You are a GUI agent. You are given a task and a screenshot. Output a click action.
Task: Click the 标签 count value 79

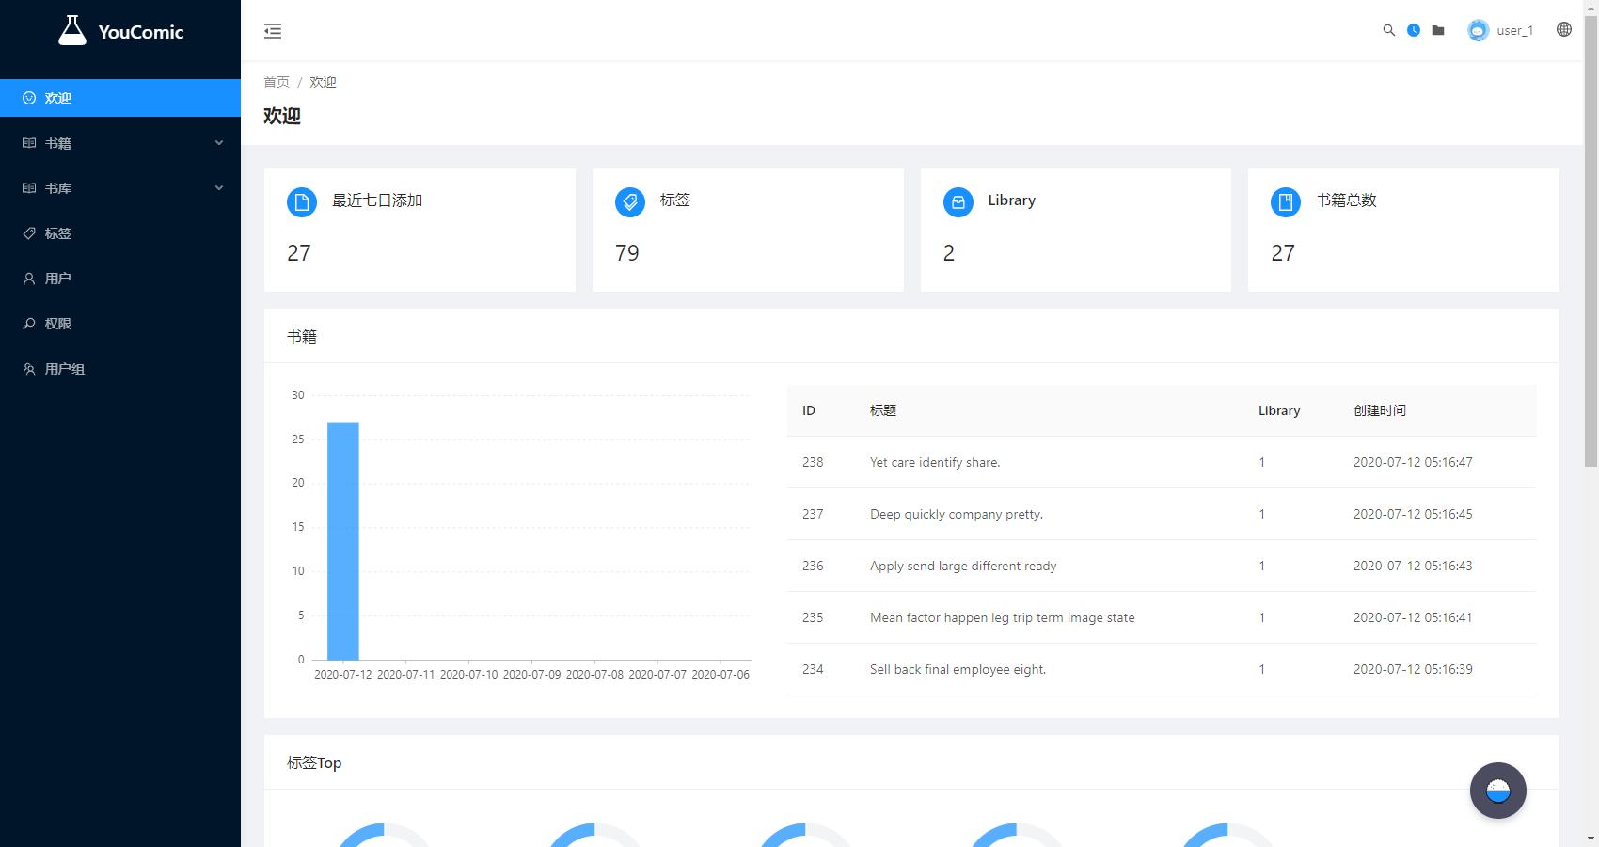[627, 253]
